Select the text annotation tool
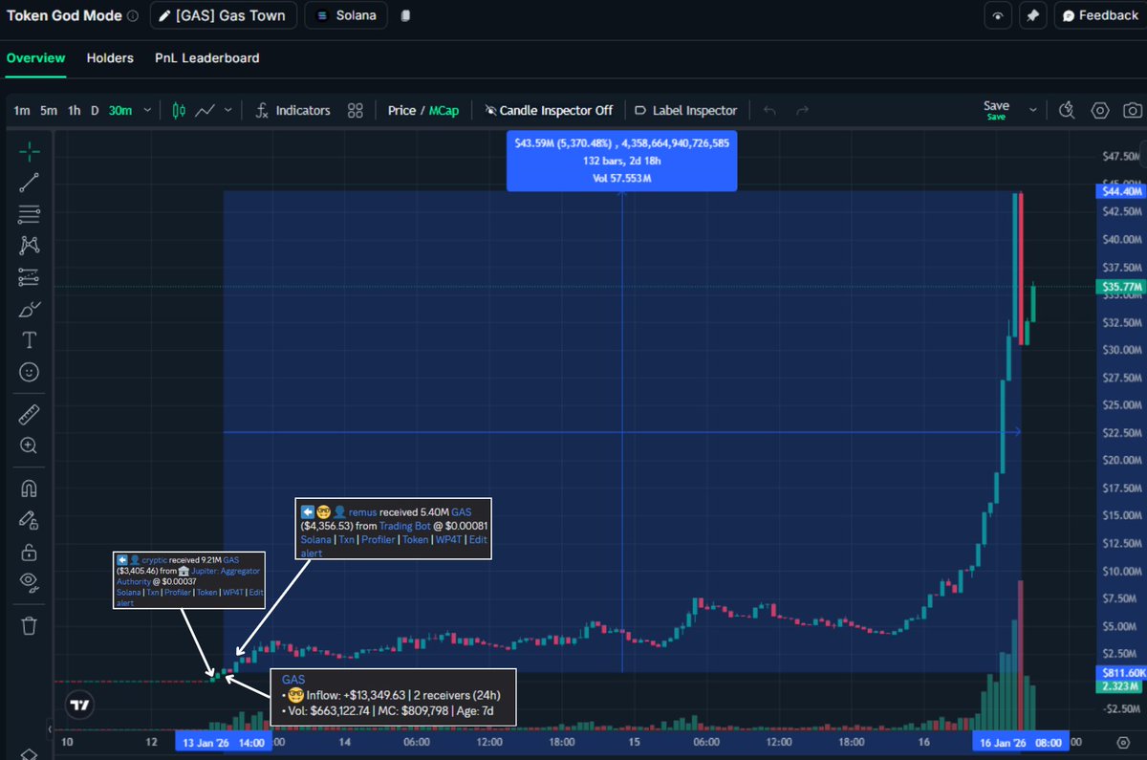 [x=29, y=340]
